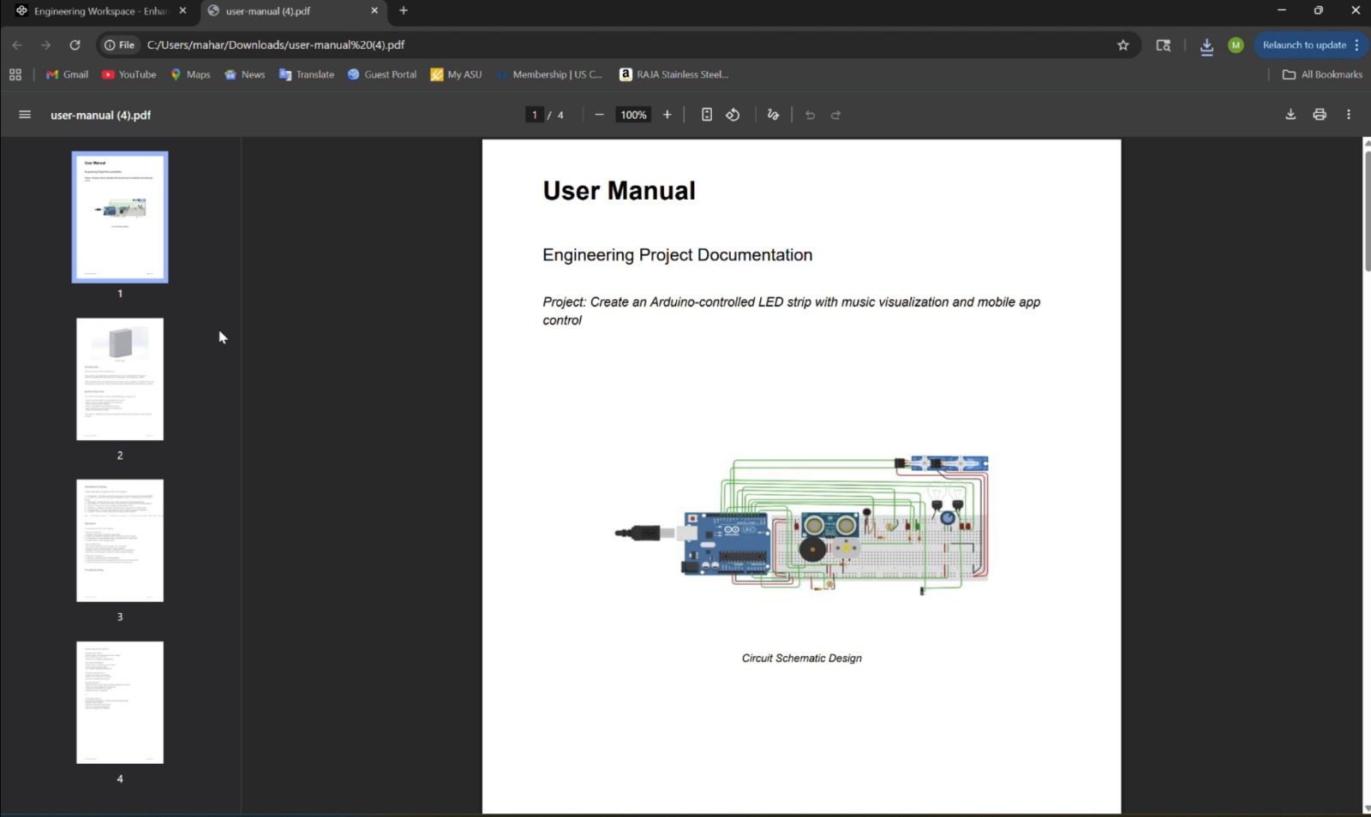This screenshot has height=817, width=1371.
Task: Open a new browser tab
Action: (x=404, y=11)
